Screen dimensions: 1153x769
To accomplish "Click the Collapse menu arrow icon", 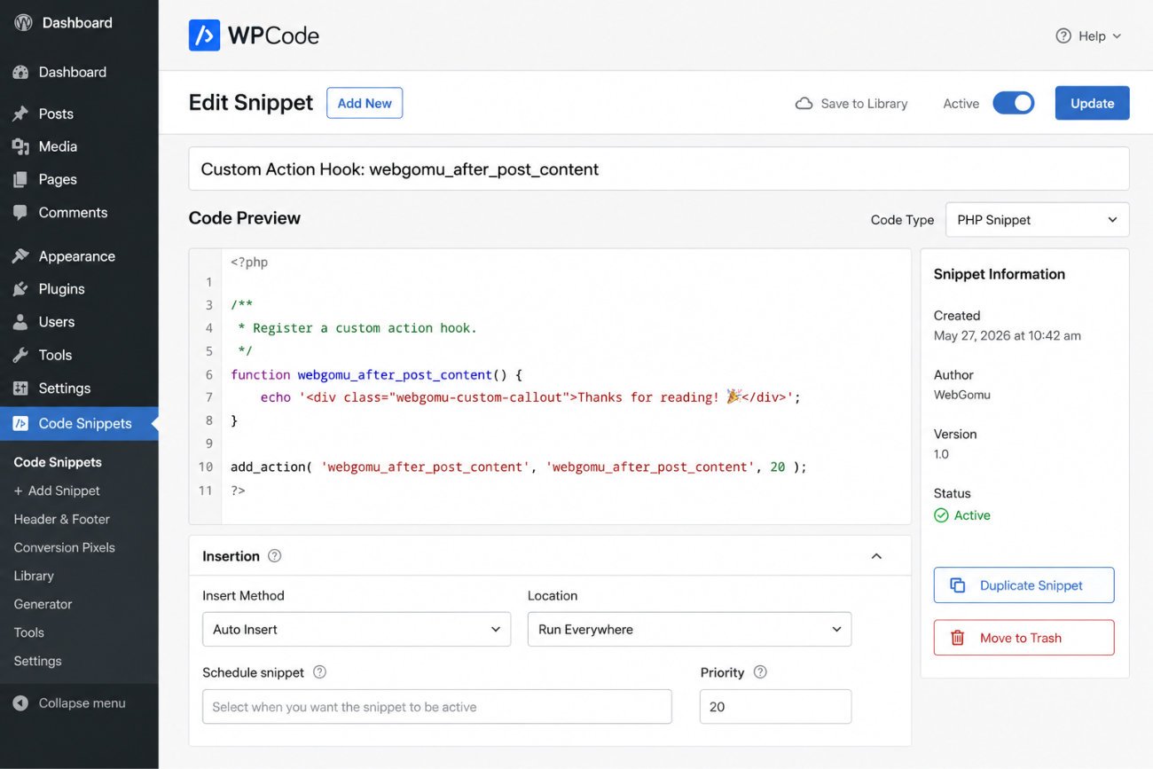I will click(x=20, y=703).
